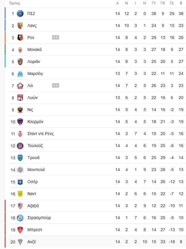Click the Montpellier round badge
186x249 pixels.
point(20,170)
